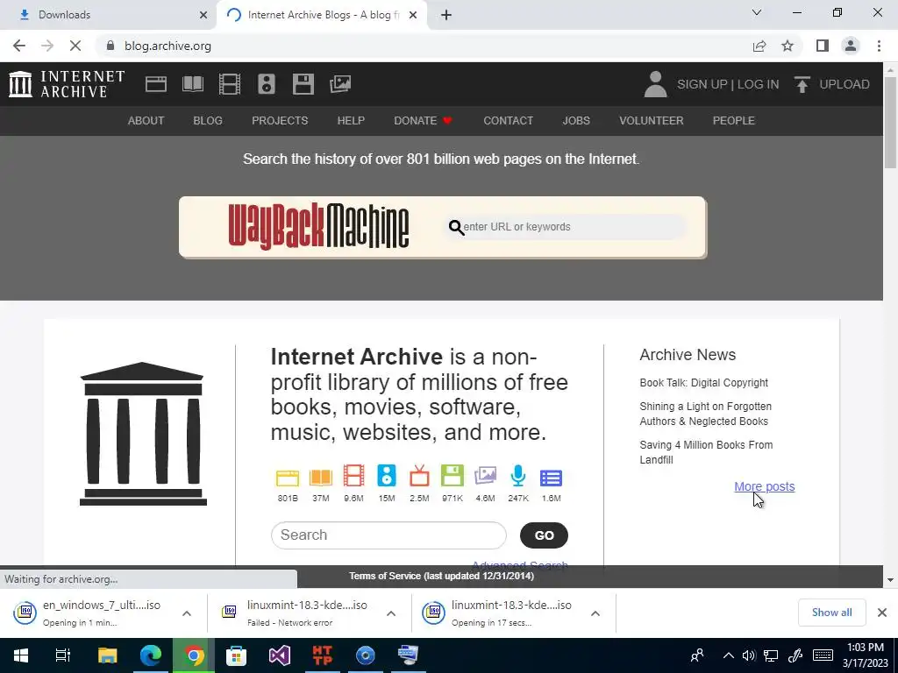This screenshot has height=673, width=898.
Task: Open the Software floppy icon in top navigation
Action: pyautogui.click(x=303, y=84)
